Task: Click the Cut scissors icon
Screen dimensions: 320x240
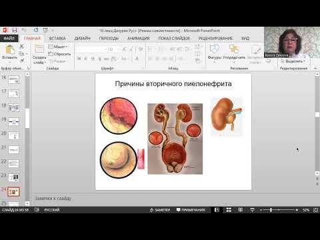Action: tap(21, 46)
